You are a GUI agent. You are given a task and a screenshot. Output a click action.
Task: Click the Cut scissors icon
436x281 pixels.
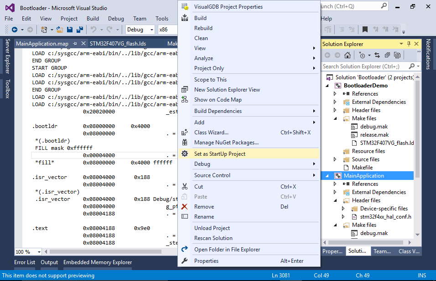185,187
